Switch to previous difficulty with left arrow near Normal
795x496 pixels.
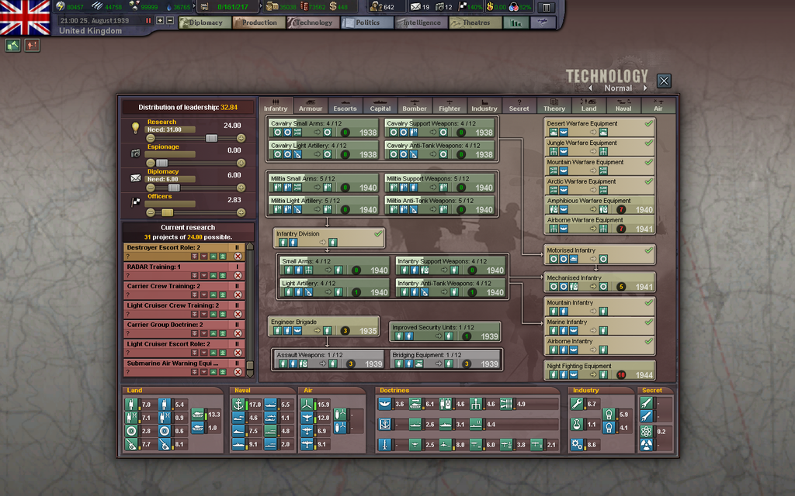click(x=591, y=88)
